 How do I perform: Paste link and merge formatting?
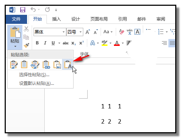46,64
